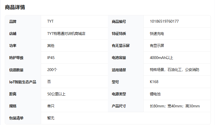Click the 50公里以上 distance value
The width and height of the screenshot is (215, 125).
click(56, 94)
